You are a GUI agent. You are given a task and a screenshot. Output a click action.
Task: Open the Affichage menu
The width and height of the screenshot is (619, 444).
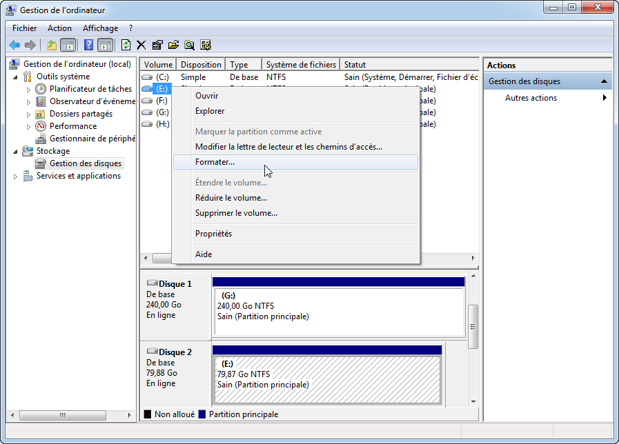click(x=100, y=28)
